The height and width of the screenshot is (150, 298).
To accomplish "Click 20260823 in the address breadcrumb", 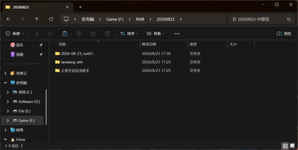I will pyautogui.click(x=165, y=19).
